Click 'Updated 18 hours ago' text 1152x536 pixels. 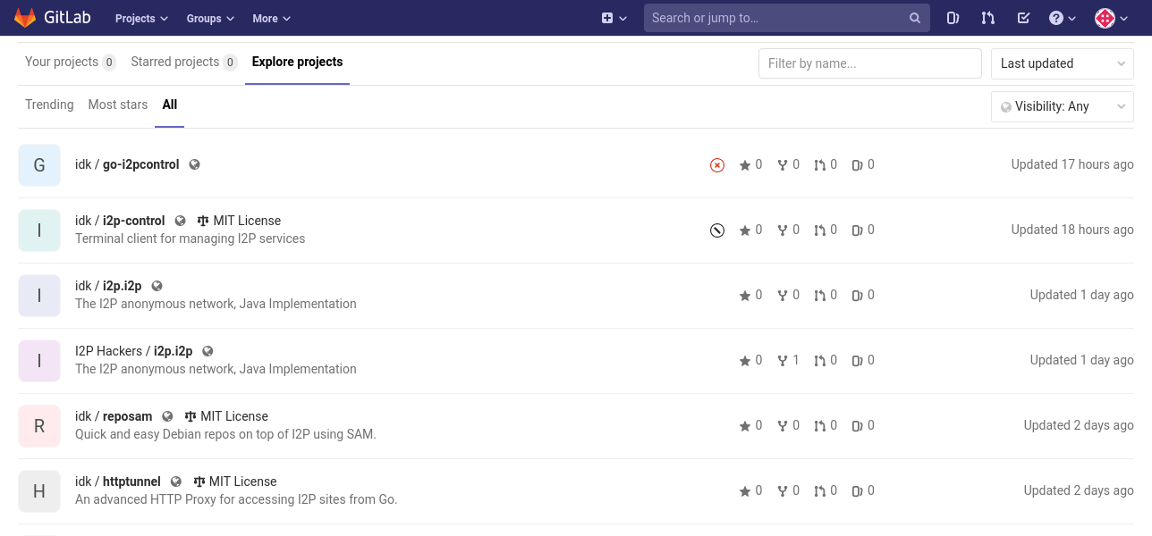pyautogui.click(x=1072, y=230)
